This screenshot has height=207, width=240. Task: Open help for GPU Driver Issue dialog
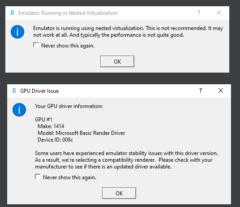tap(201, 91)
